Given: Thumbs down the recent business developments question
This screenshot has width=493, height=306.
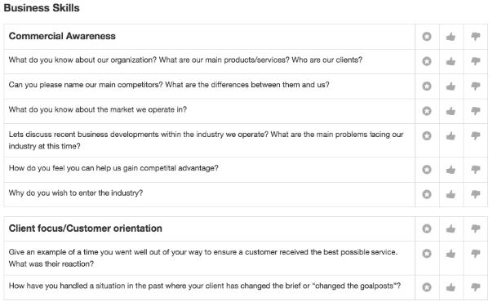Looking at the screenshot, I should point(475,135).
